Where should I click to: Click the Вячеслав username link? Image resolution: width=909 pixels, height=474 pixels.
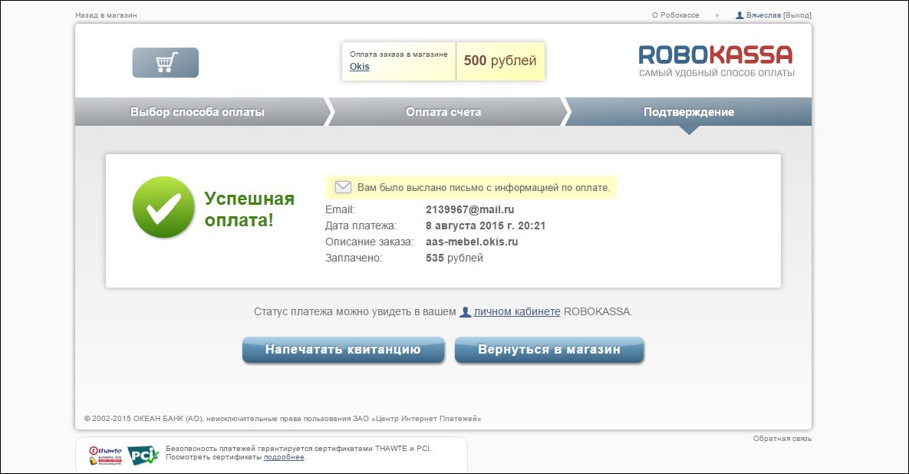[763, 15]
